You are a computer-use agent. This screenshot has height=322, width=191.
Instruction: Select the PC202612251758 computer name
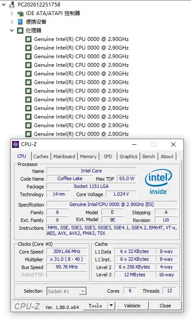39,4
